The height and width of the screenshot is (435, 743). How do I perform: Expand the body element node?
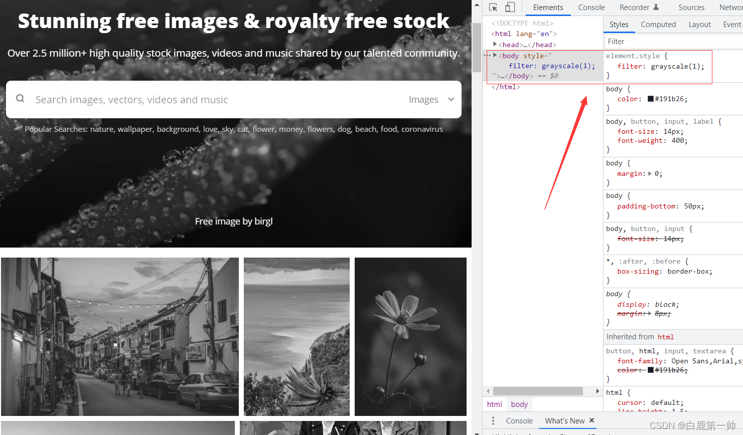495,56
